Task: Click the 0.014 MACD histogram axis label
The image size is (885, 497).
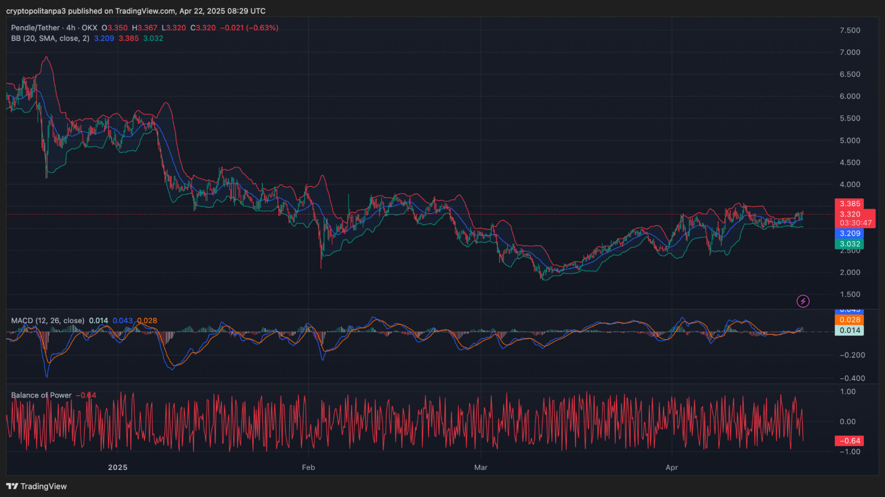Action: (849, 330)
